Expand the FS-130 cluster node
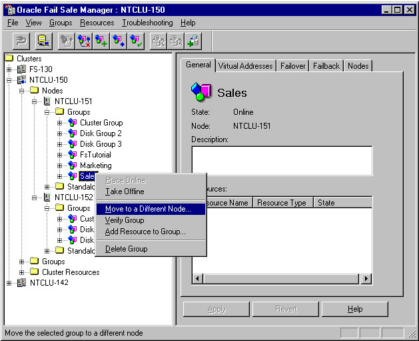The image size is (419, 341). (x=9, y=69)
